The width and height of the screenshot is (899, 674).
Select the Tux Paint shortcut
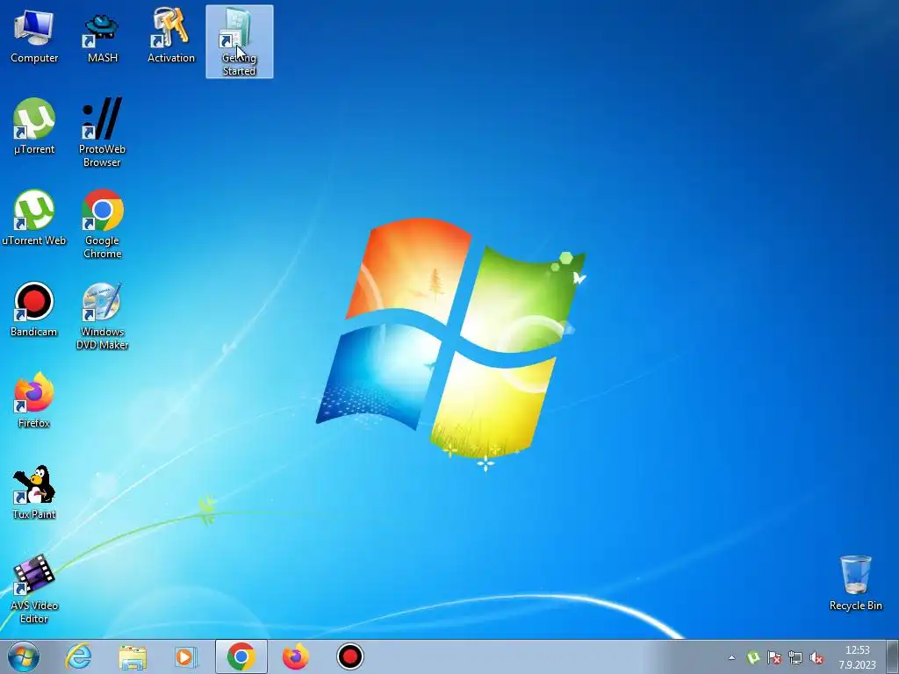(x=34, y=492)
